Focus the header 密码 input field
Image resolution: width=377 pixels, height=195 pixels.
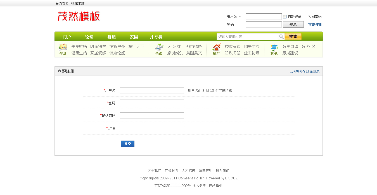264,25
